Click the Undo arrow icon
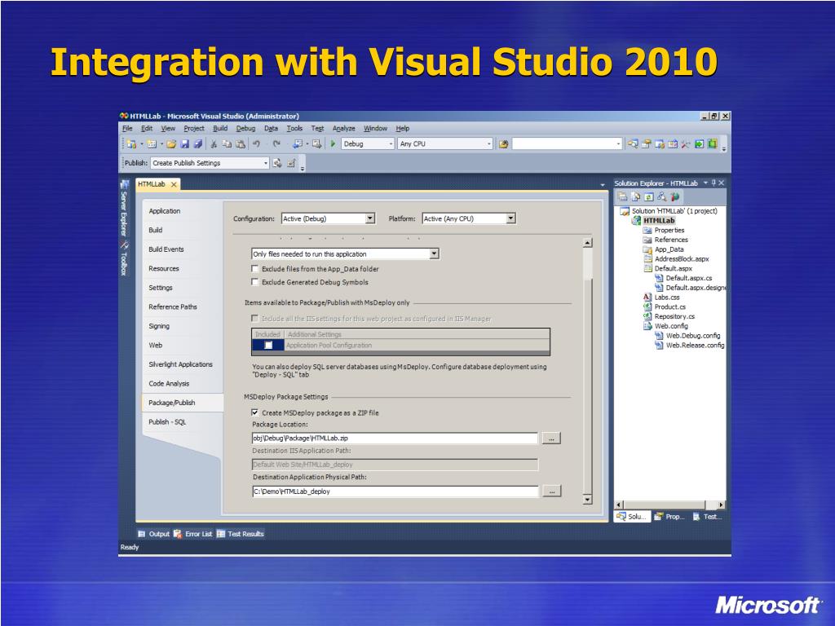The width and height of the screenshot is (835, 626). point(256,144)
